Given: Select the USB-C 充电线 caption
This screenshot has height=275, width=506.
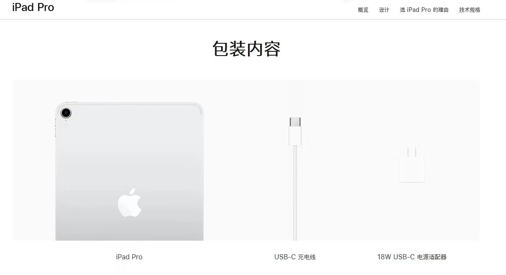Looking at the screenshot, I should point(295,257).
